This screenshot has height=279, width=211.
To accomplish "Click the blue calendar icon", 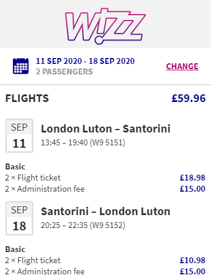I will 21,66.
